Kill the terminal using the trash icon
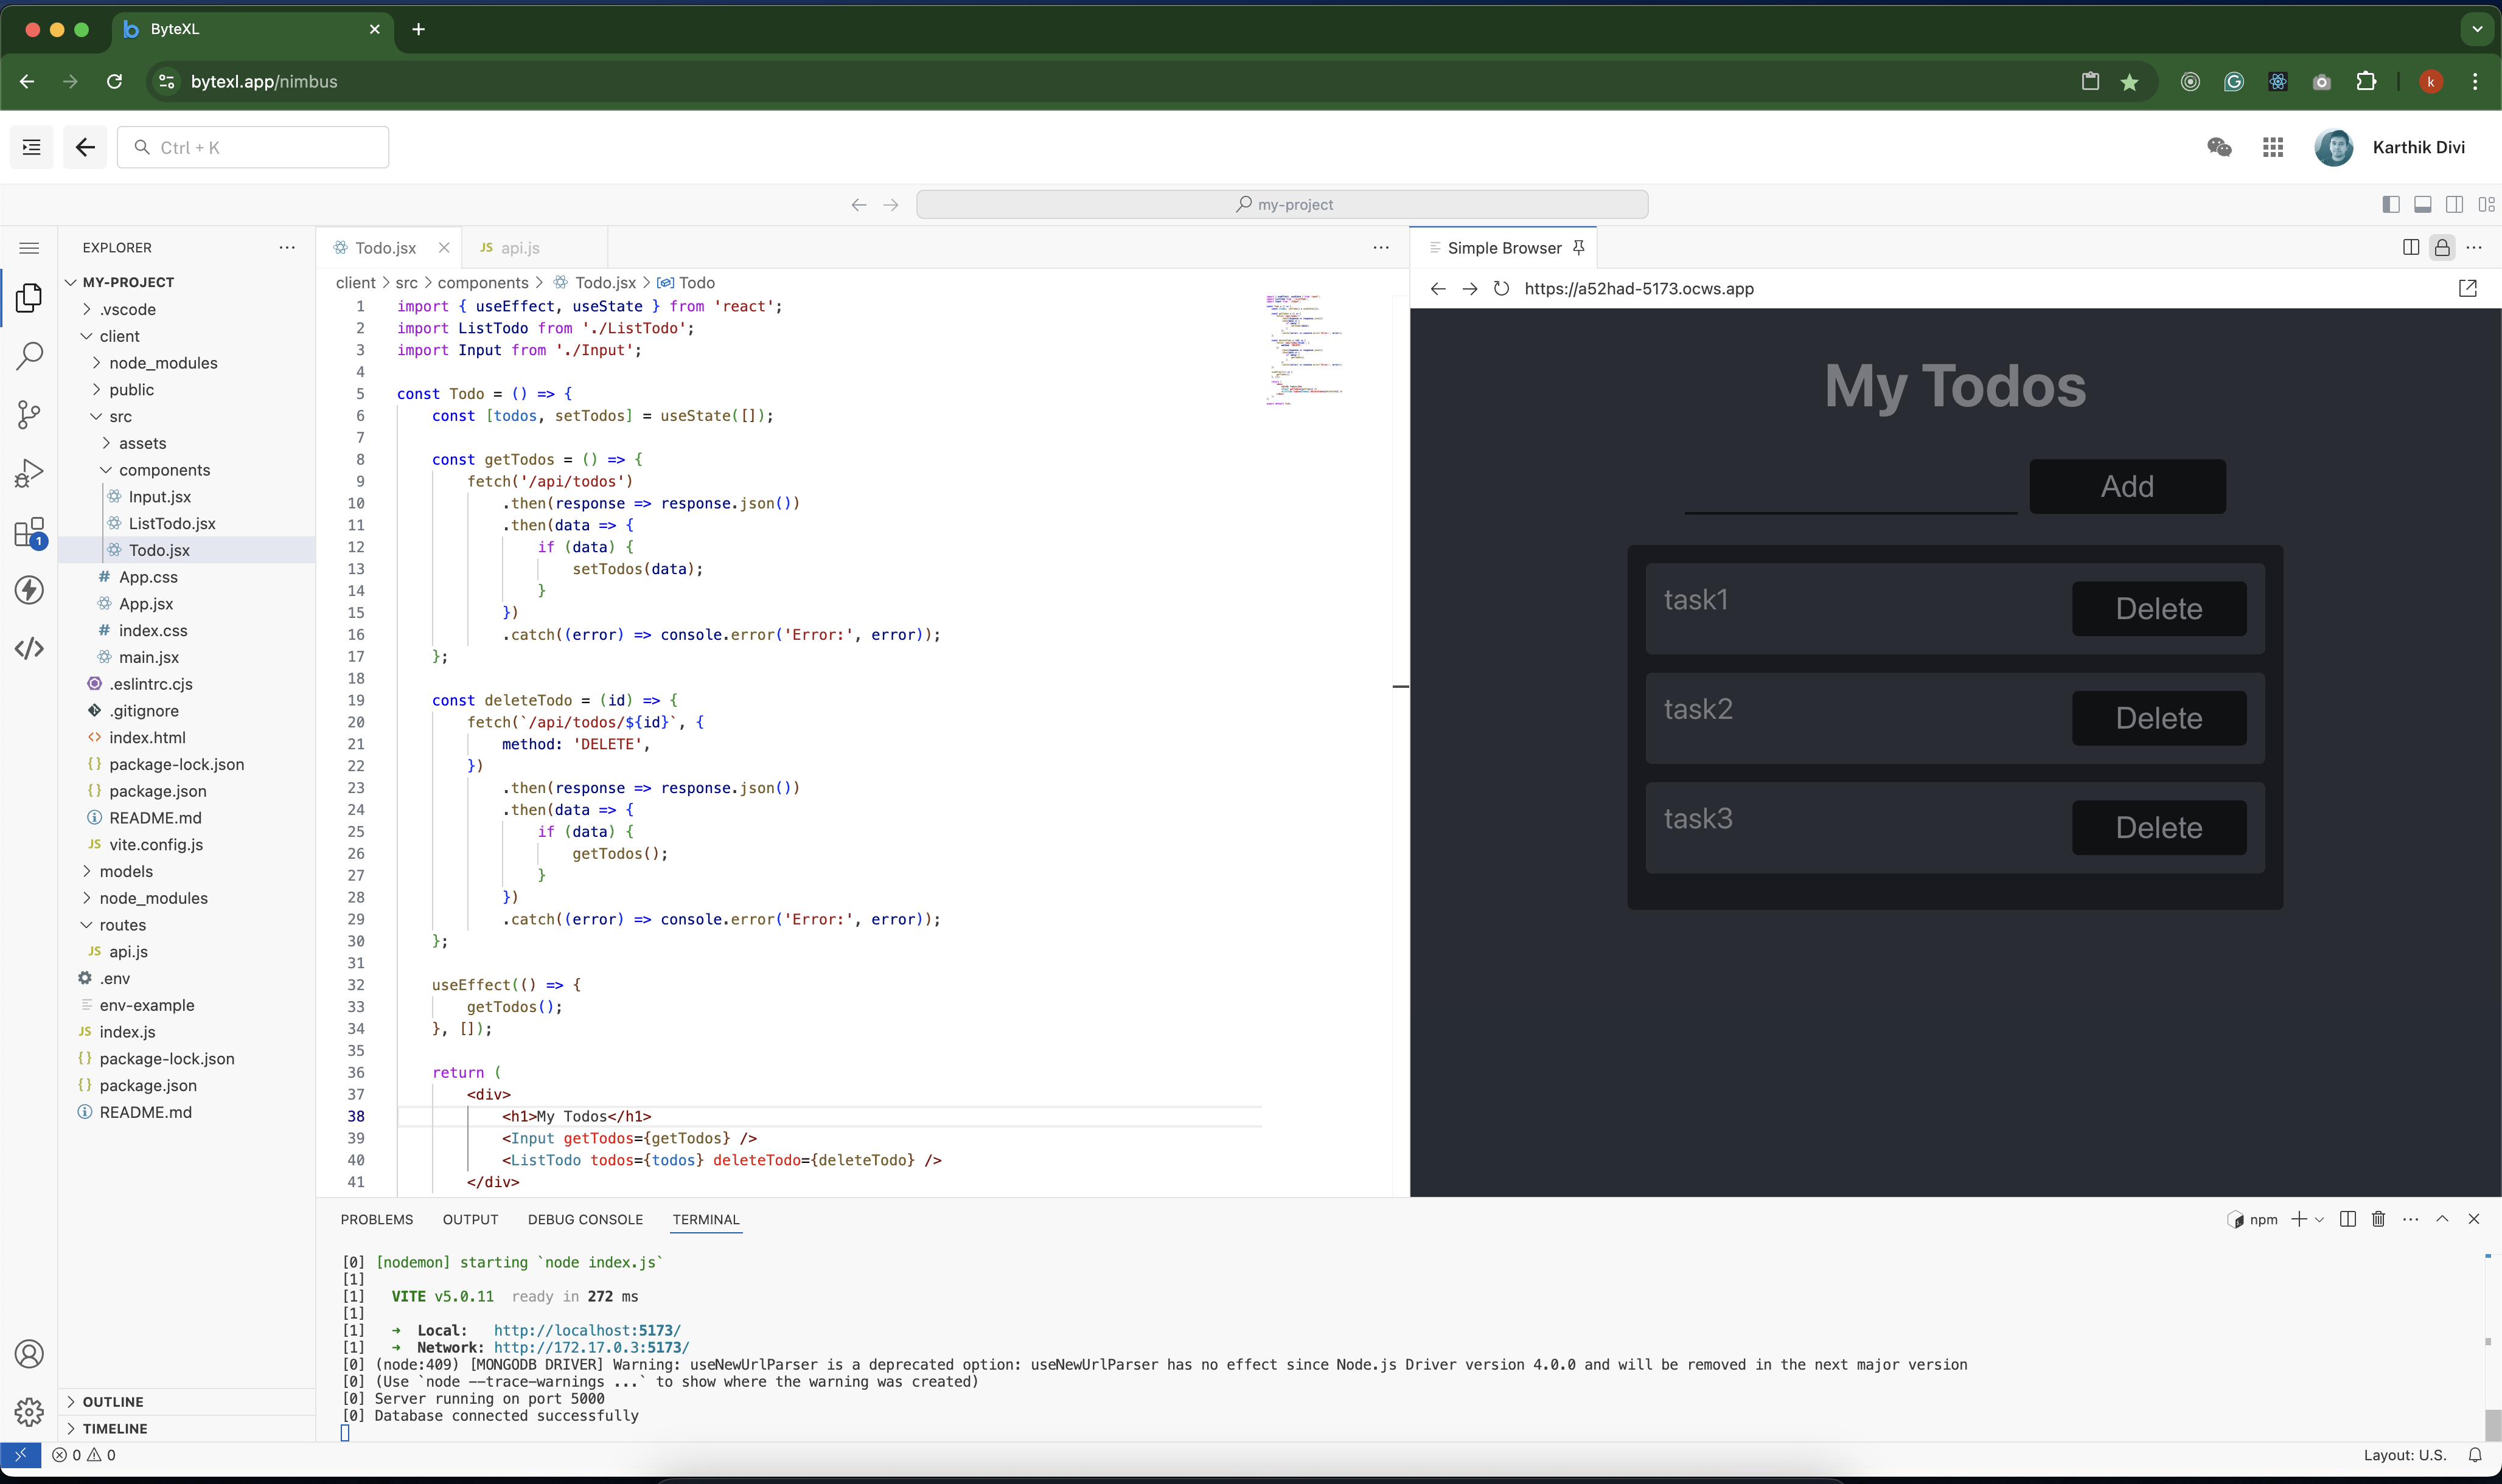The image size is (2502, 1484). tap(2378, 1219)
